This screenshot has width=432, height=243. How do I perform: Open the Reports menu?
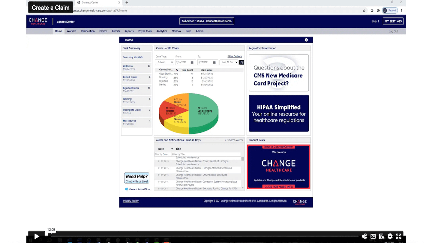click(x=129, y=31)
